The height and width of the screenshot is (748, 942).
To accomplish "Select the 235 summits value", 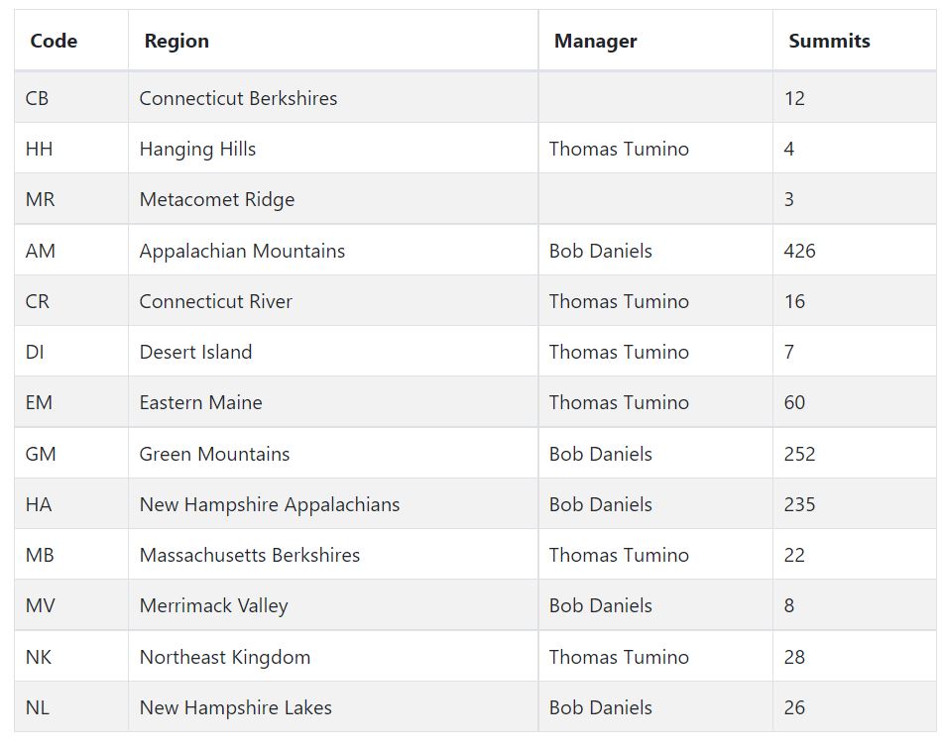I will 799,504.
